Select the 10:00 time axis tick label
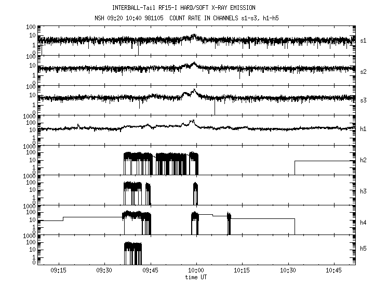 196,271
